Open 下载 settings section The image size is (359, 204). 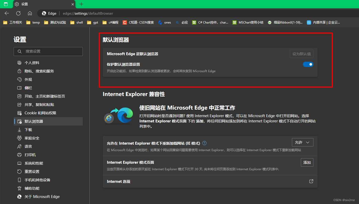point(48,130)
